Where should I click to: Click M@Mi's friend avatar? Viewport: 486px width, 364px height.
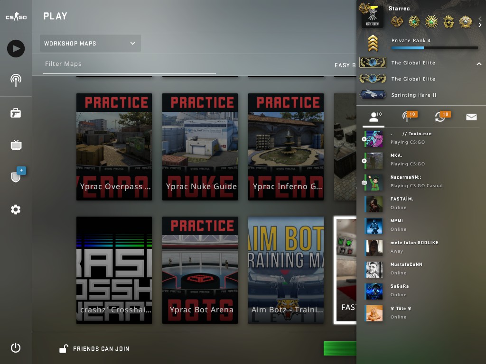[x=374, y=226]
